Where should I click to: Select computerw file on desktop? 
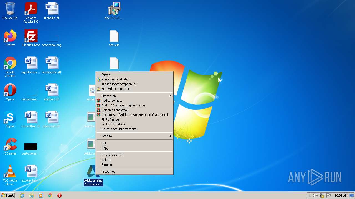(31, 92)
